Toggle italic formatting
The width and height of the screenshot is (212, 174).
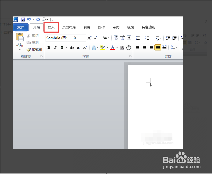pos(55,48)
